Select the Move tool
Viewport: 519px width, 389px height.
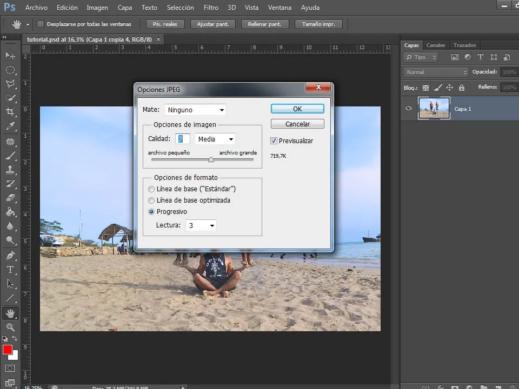10,55
